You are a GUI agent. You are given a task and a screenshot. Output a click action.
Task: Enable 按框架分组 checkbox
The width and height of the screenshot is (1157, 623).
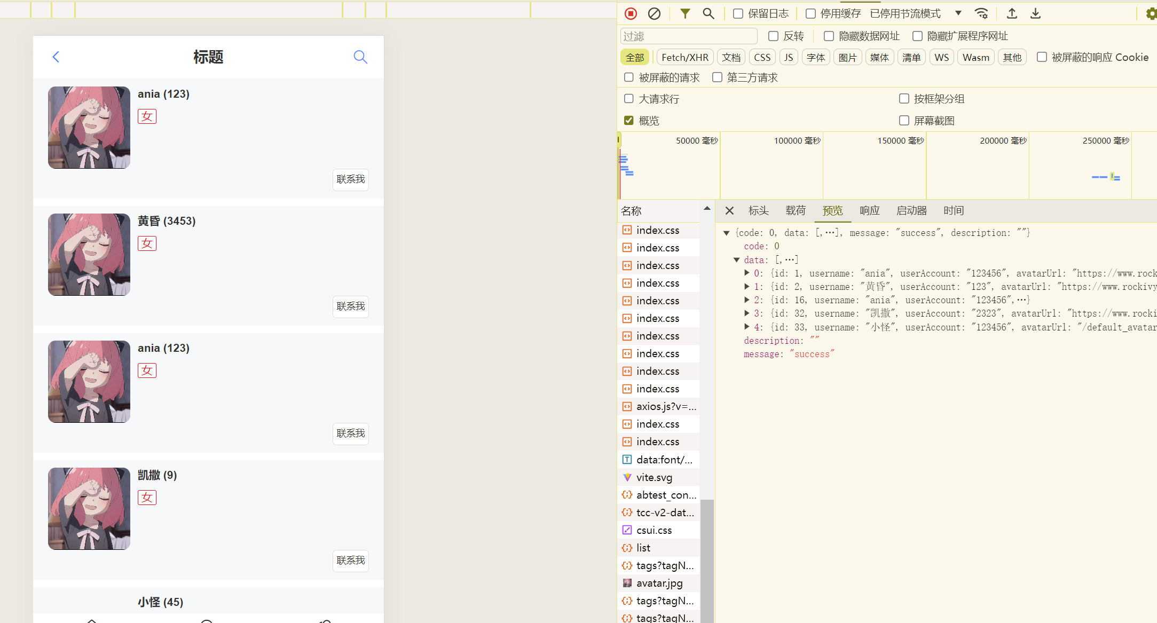coord(904,99)
